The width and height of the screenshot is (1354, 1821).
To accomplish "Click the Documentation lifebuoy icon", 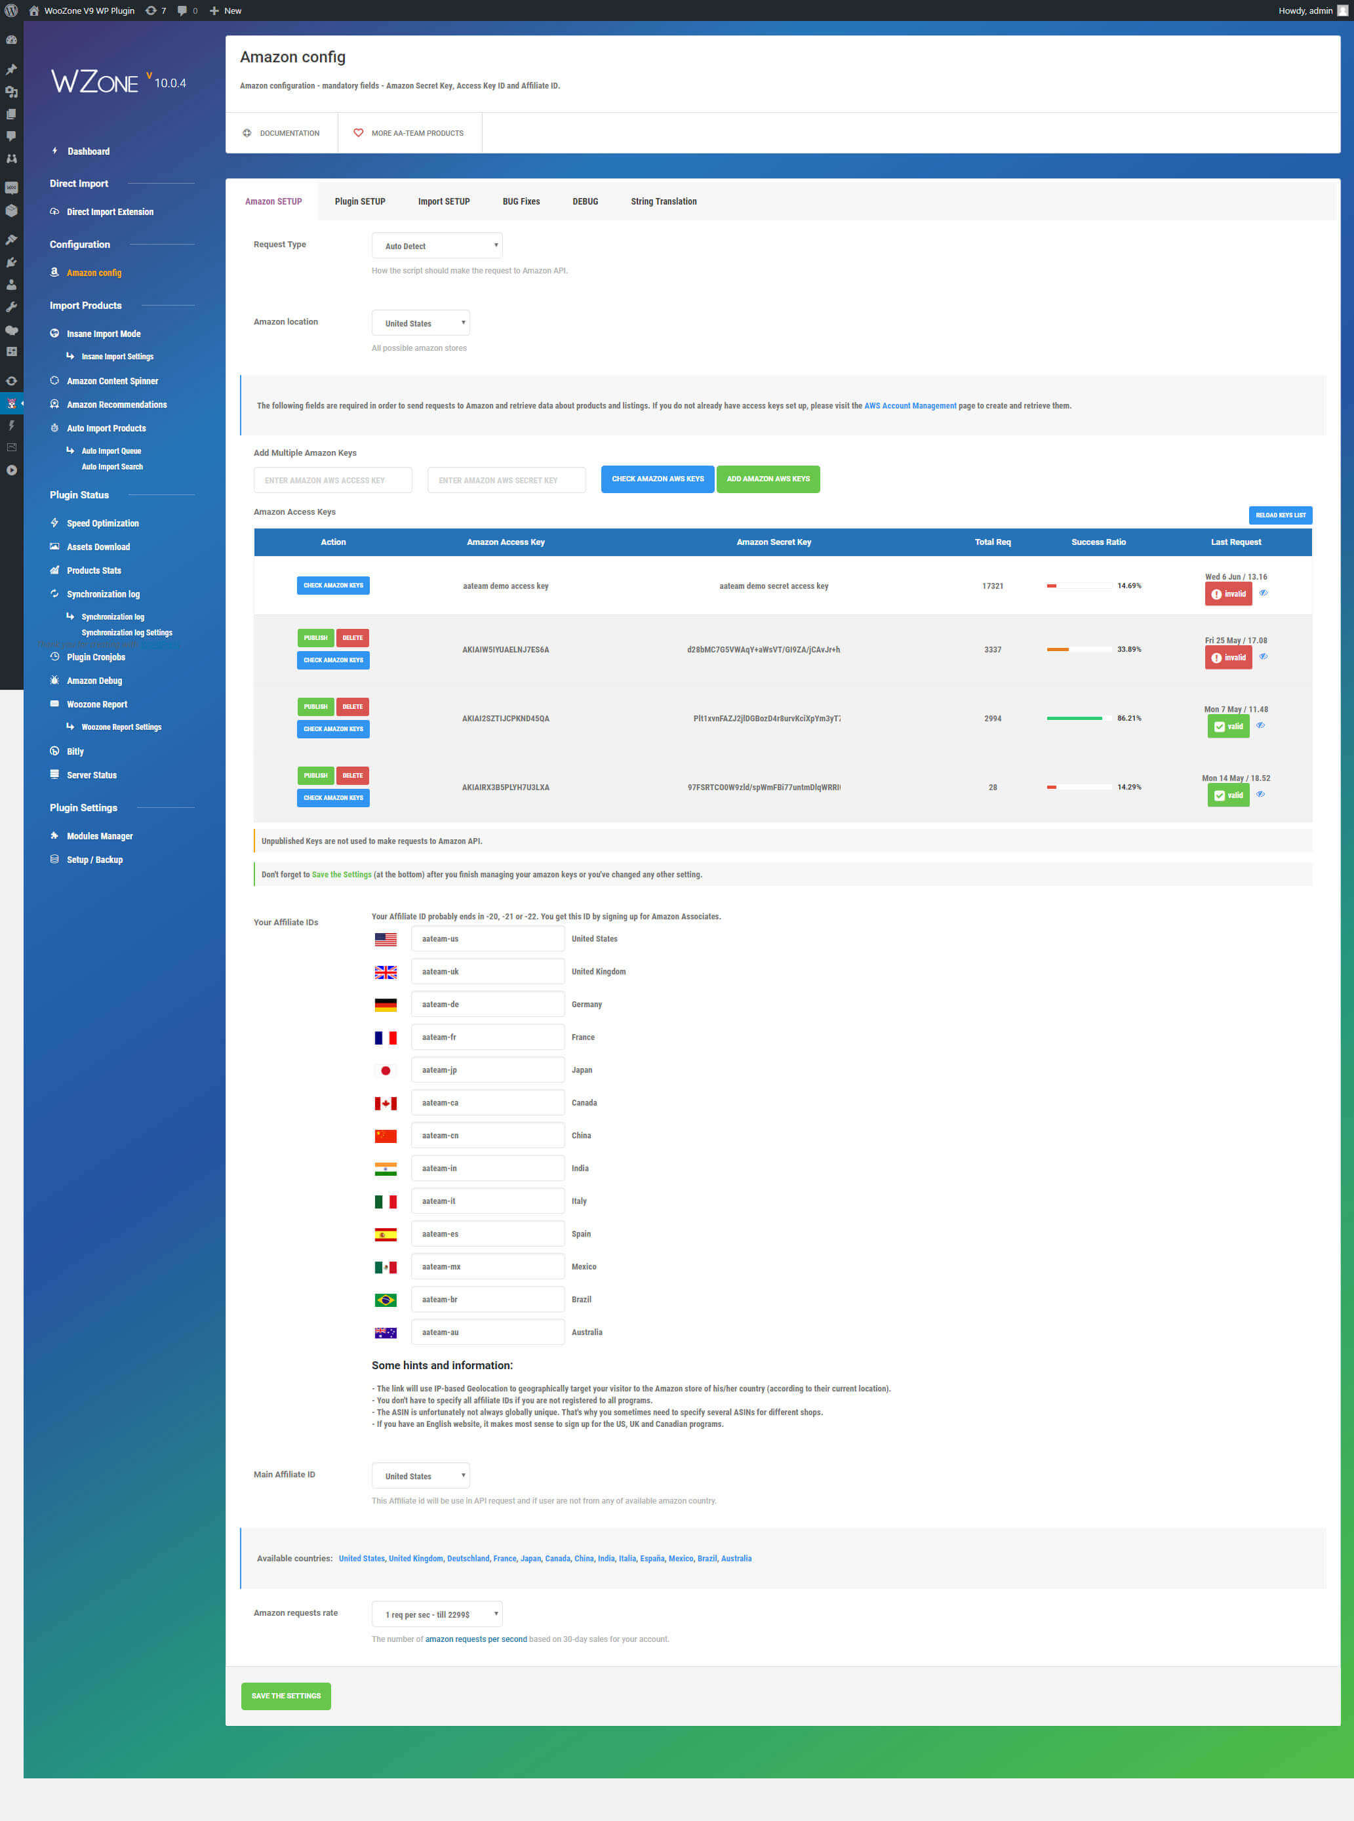I will (247, 132).
